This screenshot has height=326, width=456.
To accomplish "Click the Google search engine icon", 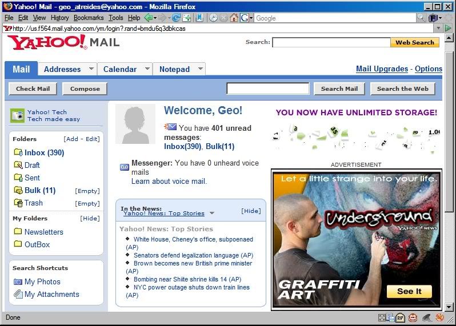I will point(245,18).
